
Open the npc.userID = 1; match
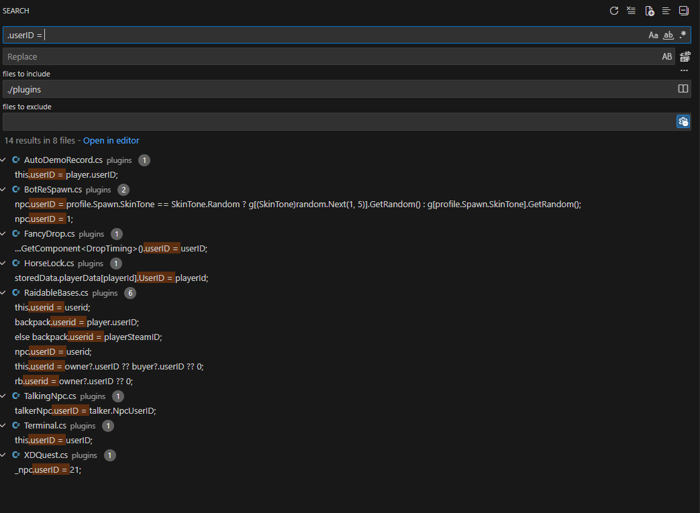coord(44,219)
